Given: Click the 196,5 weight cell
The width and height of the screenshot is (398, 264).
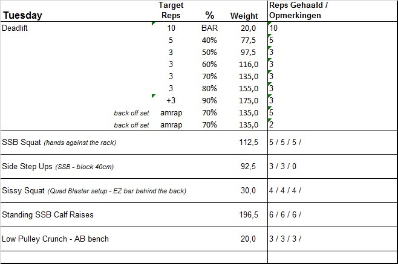Looking at the screenshot, I should (248, 214).
